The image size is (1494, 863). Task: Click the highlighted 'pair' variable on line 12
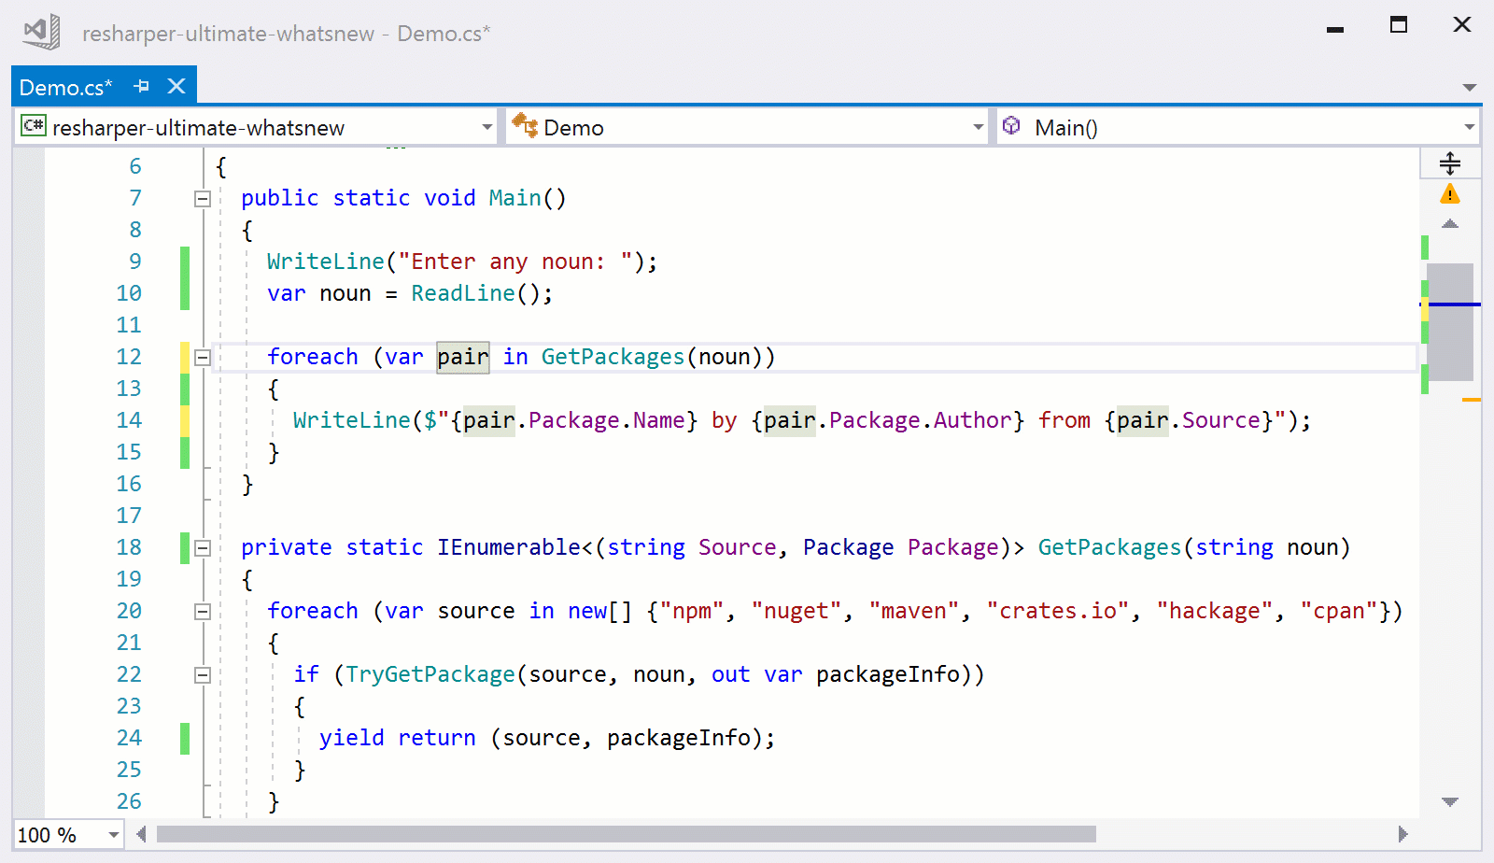click(x=463, y=357)
